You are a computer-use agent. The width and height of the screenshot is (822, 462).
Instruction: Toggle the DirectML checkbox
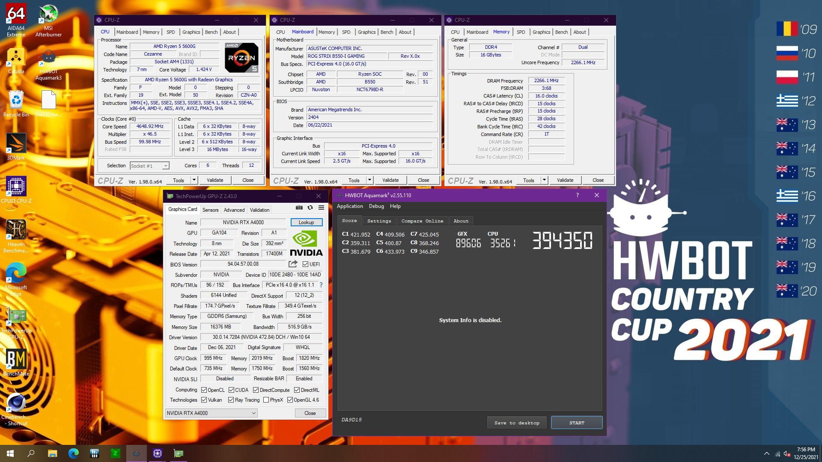297,390
